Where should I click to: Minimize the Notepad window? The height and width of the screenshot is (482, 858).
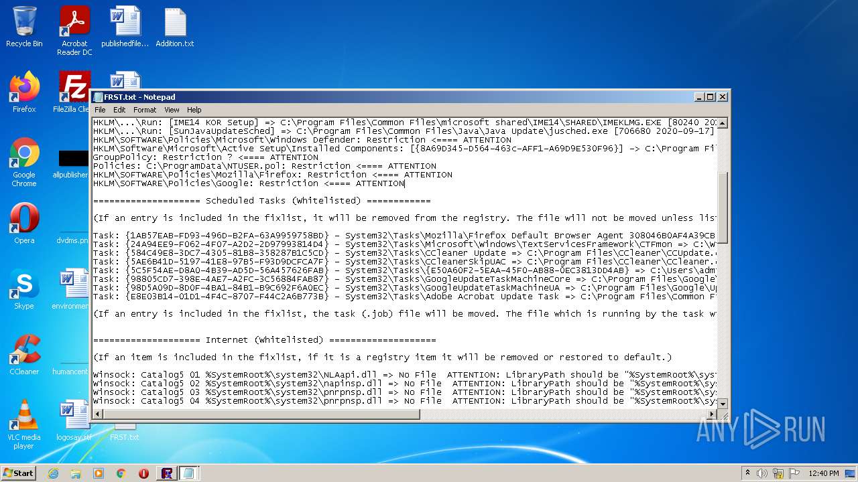[x=700, y=97]
